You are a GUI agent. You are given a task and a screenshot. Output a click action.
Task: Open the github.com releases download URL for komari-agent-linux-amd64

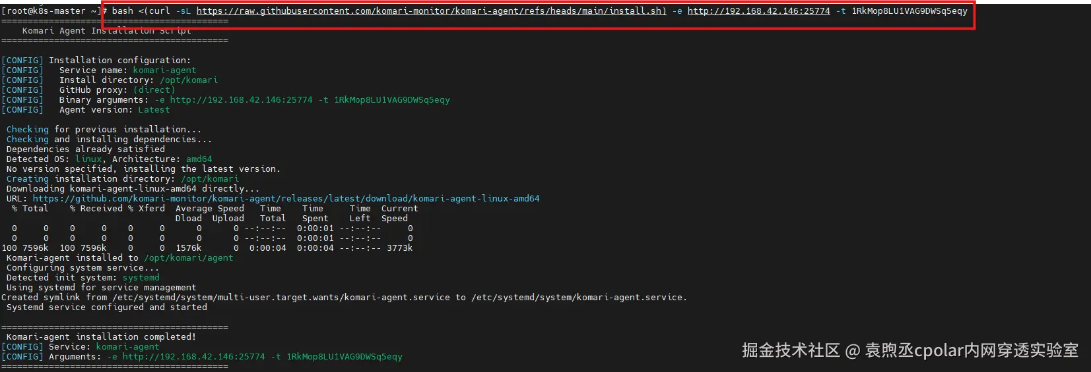click(286, 199)
